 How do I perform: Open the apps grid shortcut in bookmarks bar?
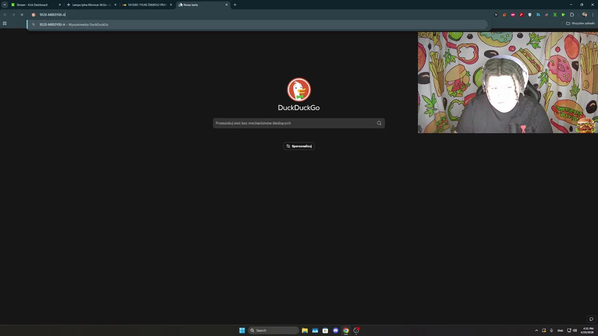5,23
